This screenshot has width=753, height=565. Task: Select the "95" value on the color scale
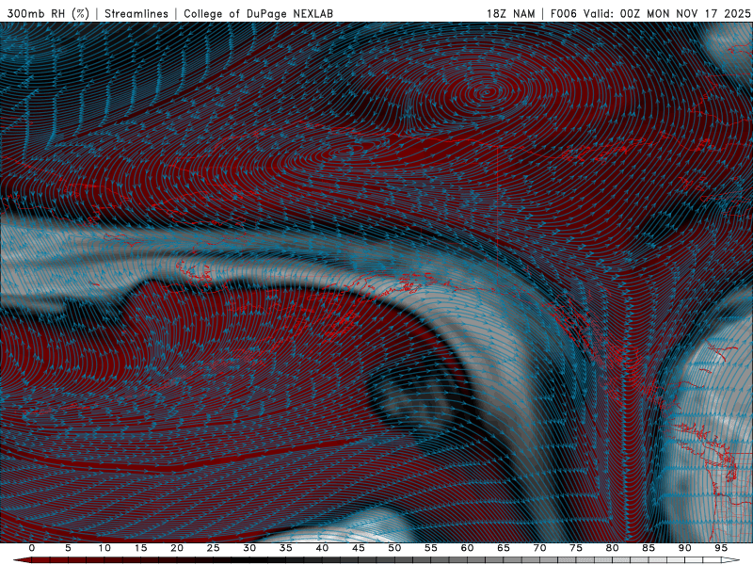tap(721, 548)
